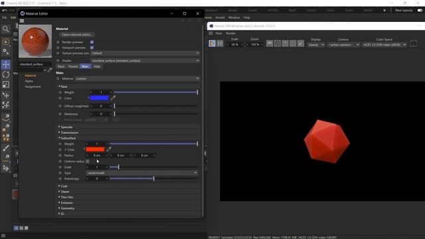The image size is (425, 239).
Task: Select the live selection tool in left toolbar
Action: [6, 42]
